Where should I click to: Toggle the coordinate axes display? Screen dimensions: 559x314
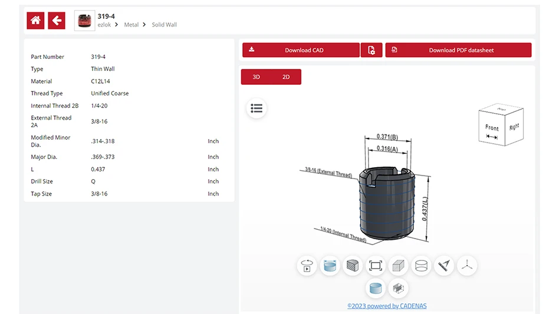(466, 266)
